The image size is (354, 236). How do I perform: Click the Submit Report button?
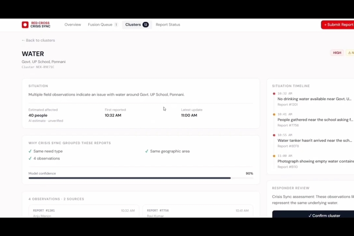[x=337, y=25]
